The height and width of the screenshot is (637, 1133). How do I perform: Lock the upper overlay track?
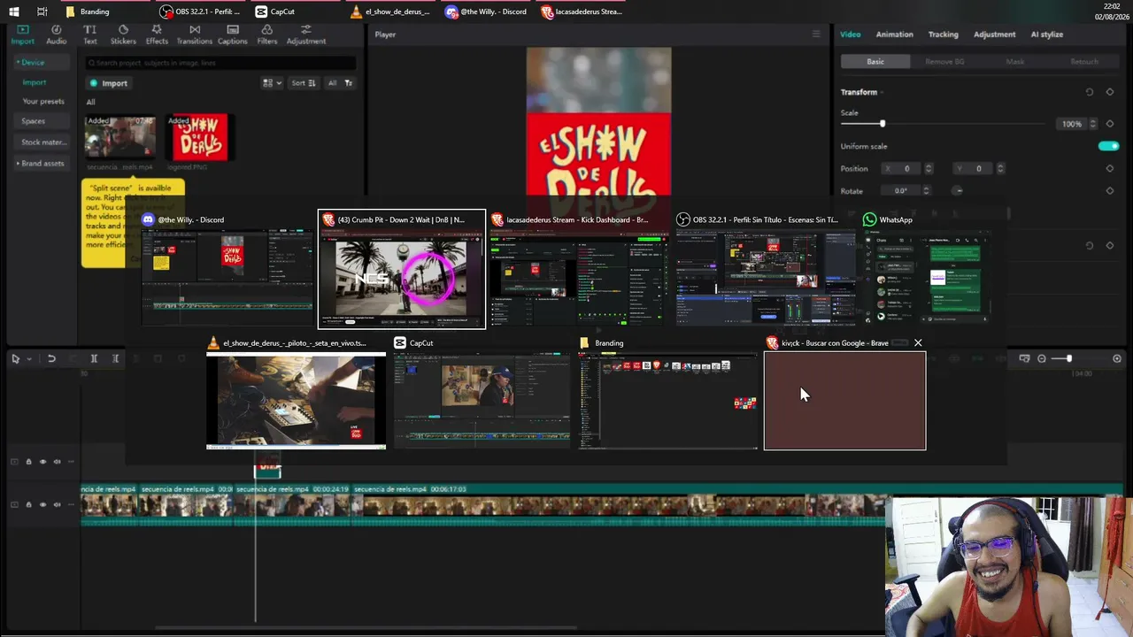click(28, 462)
